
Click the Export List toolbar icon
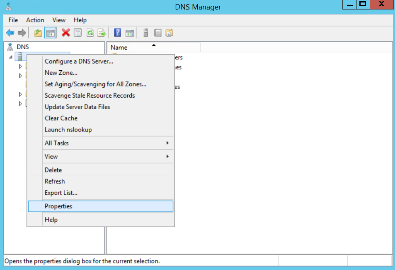(x=102, y=33)
